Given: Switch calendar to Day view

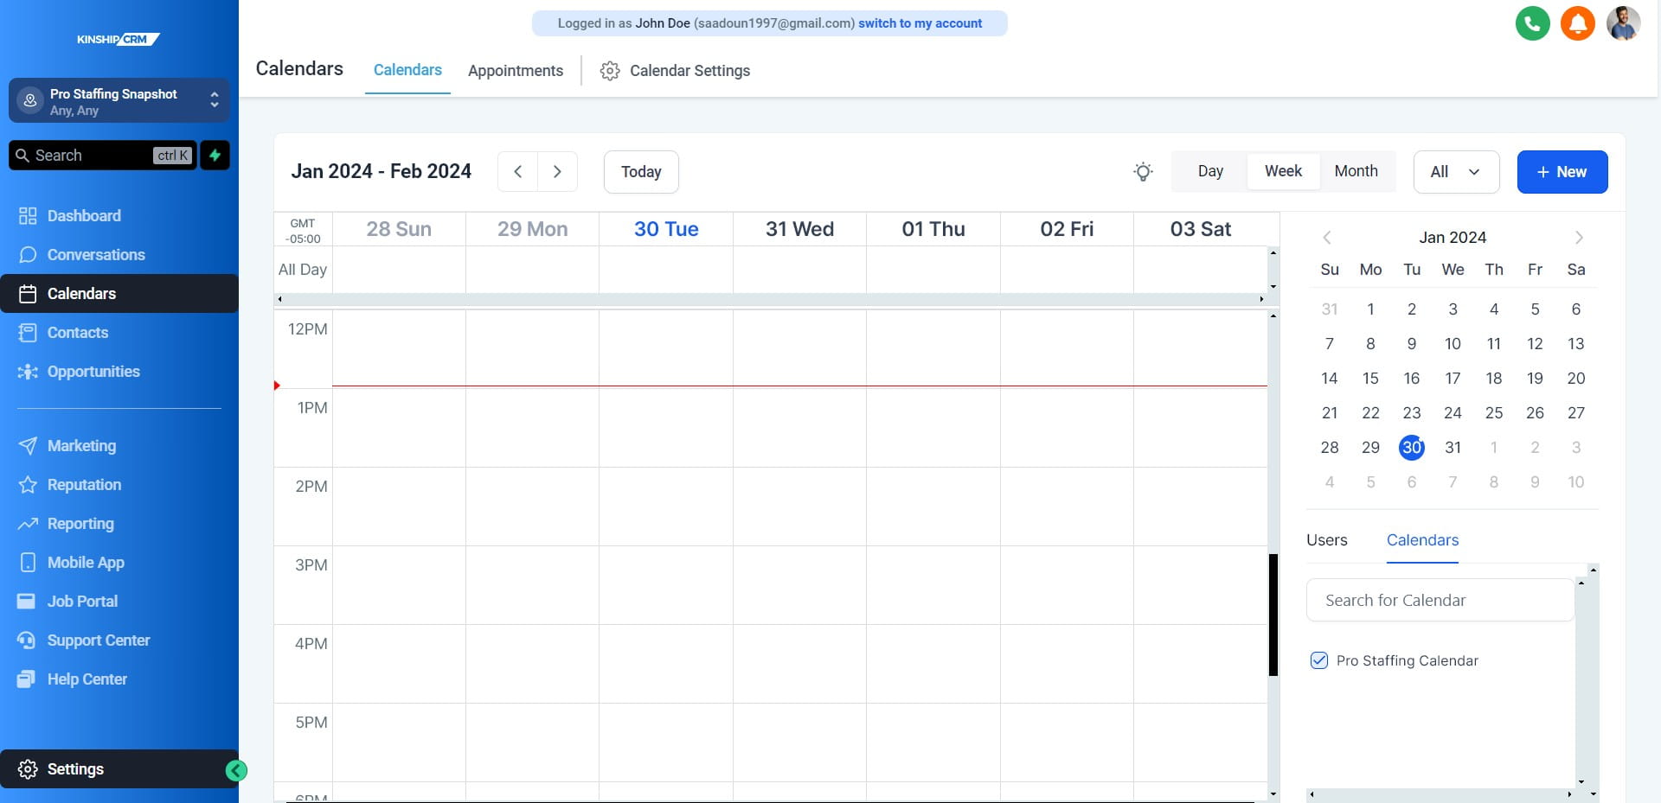Looking at the screenshot, I should point(1209,170).
